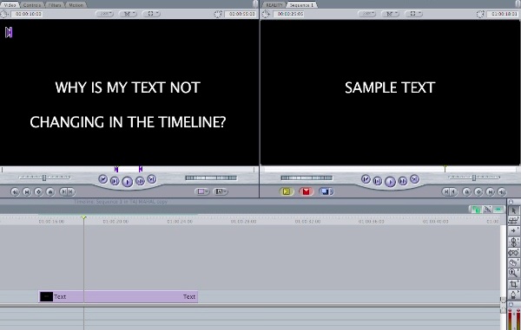Select the Slip tool
The image size is (521, 330).
click(514, 252)
